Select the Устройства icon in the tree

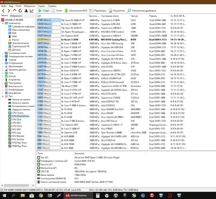pos(6,80)
